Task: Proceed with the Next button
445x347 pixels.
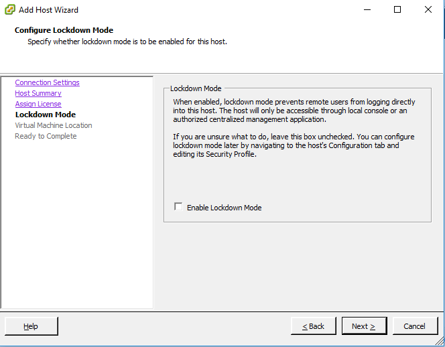Action: click(x=364, y=326)
